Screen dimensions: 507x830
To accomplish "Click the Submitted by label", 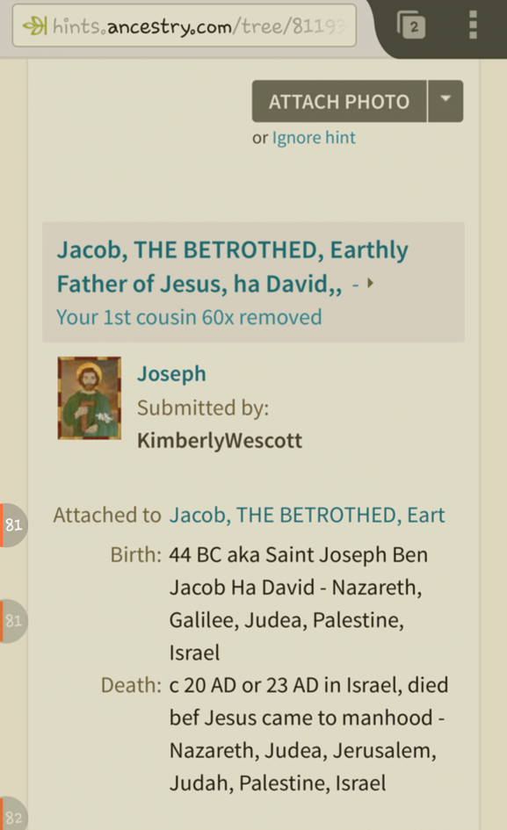I will click(x=203, y=408).
